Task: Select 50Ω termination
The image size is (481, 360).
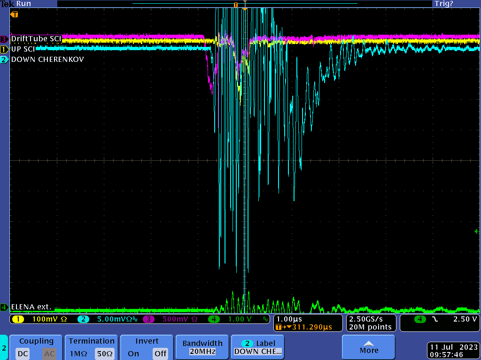Action: pos(105,353)
